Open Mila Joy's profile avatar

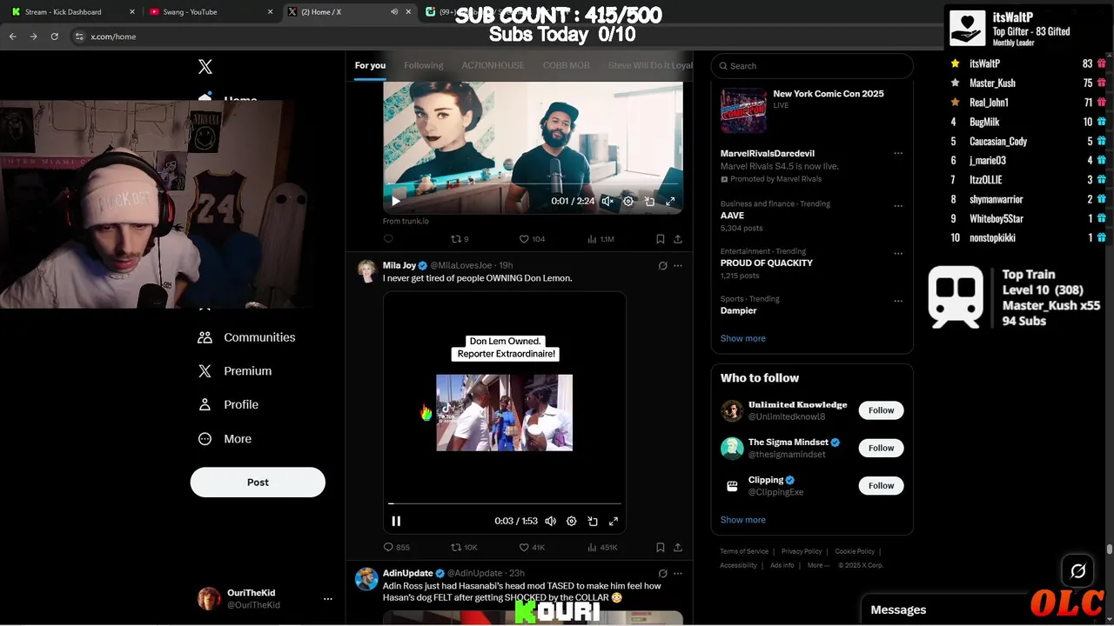pos(366,270)
